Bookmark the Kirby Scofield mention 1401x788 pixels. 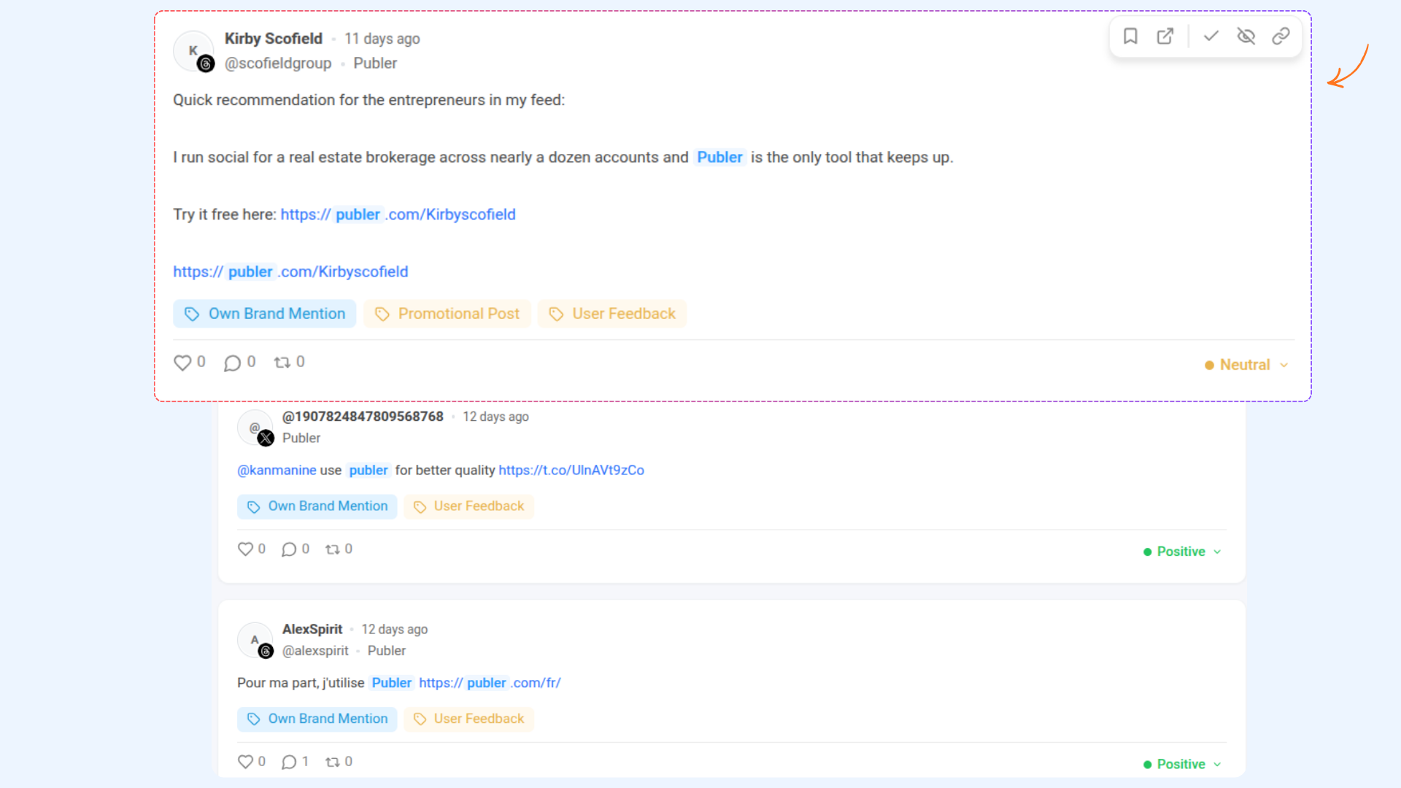point(1130,36)
